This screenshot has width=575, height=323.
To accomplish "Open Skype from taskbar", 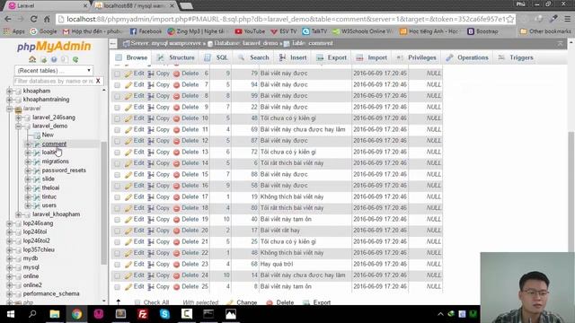I will pos(164,314).
